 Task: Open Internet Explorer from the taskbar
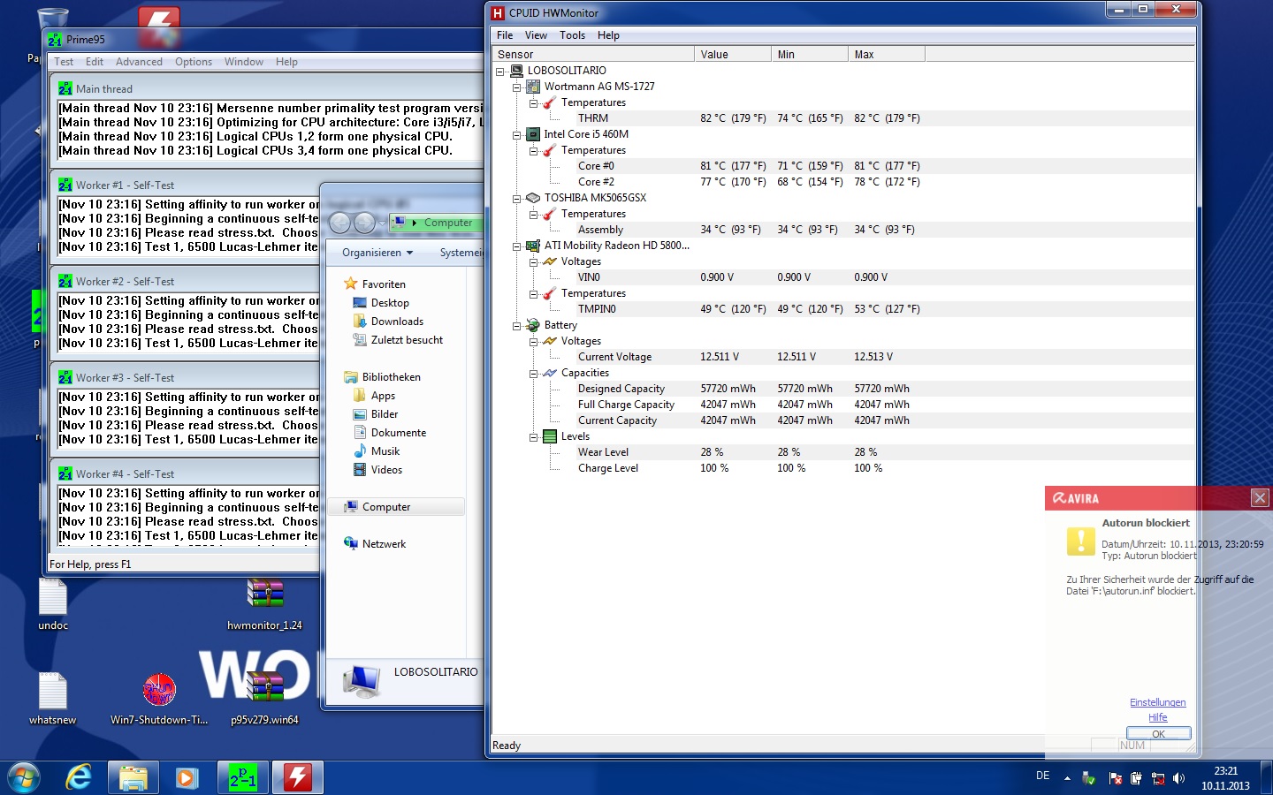click(x=79, y=777)
